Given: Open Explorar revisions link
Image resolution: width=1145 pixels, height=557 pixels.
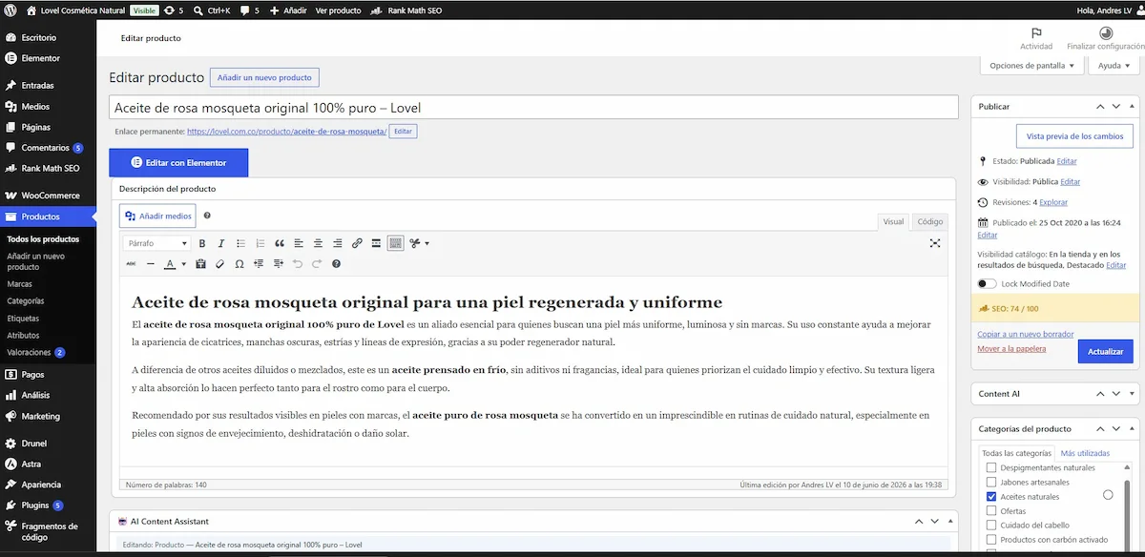Looking at the screenshot, I should tap(1053, 202).
